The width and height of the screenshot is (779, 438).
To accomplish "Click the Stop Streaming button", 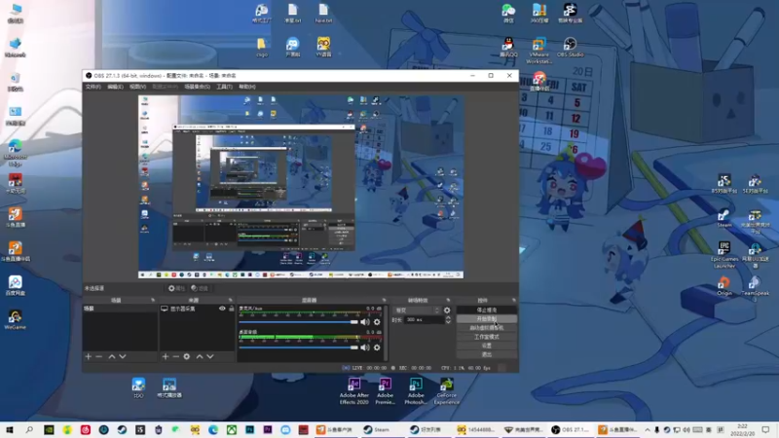I will pyautogui.click(x=486, y=310).
